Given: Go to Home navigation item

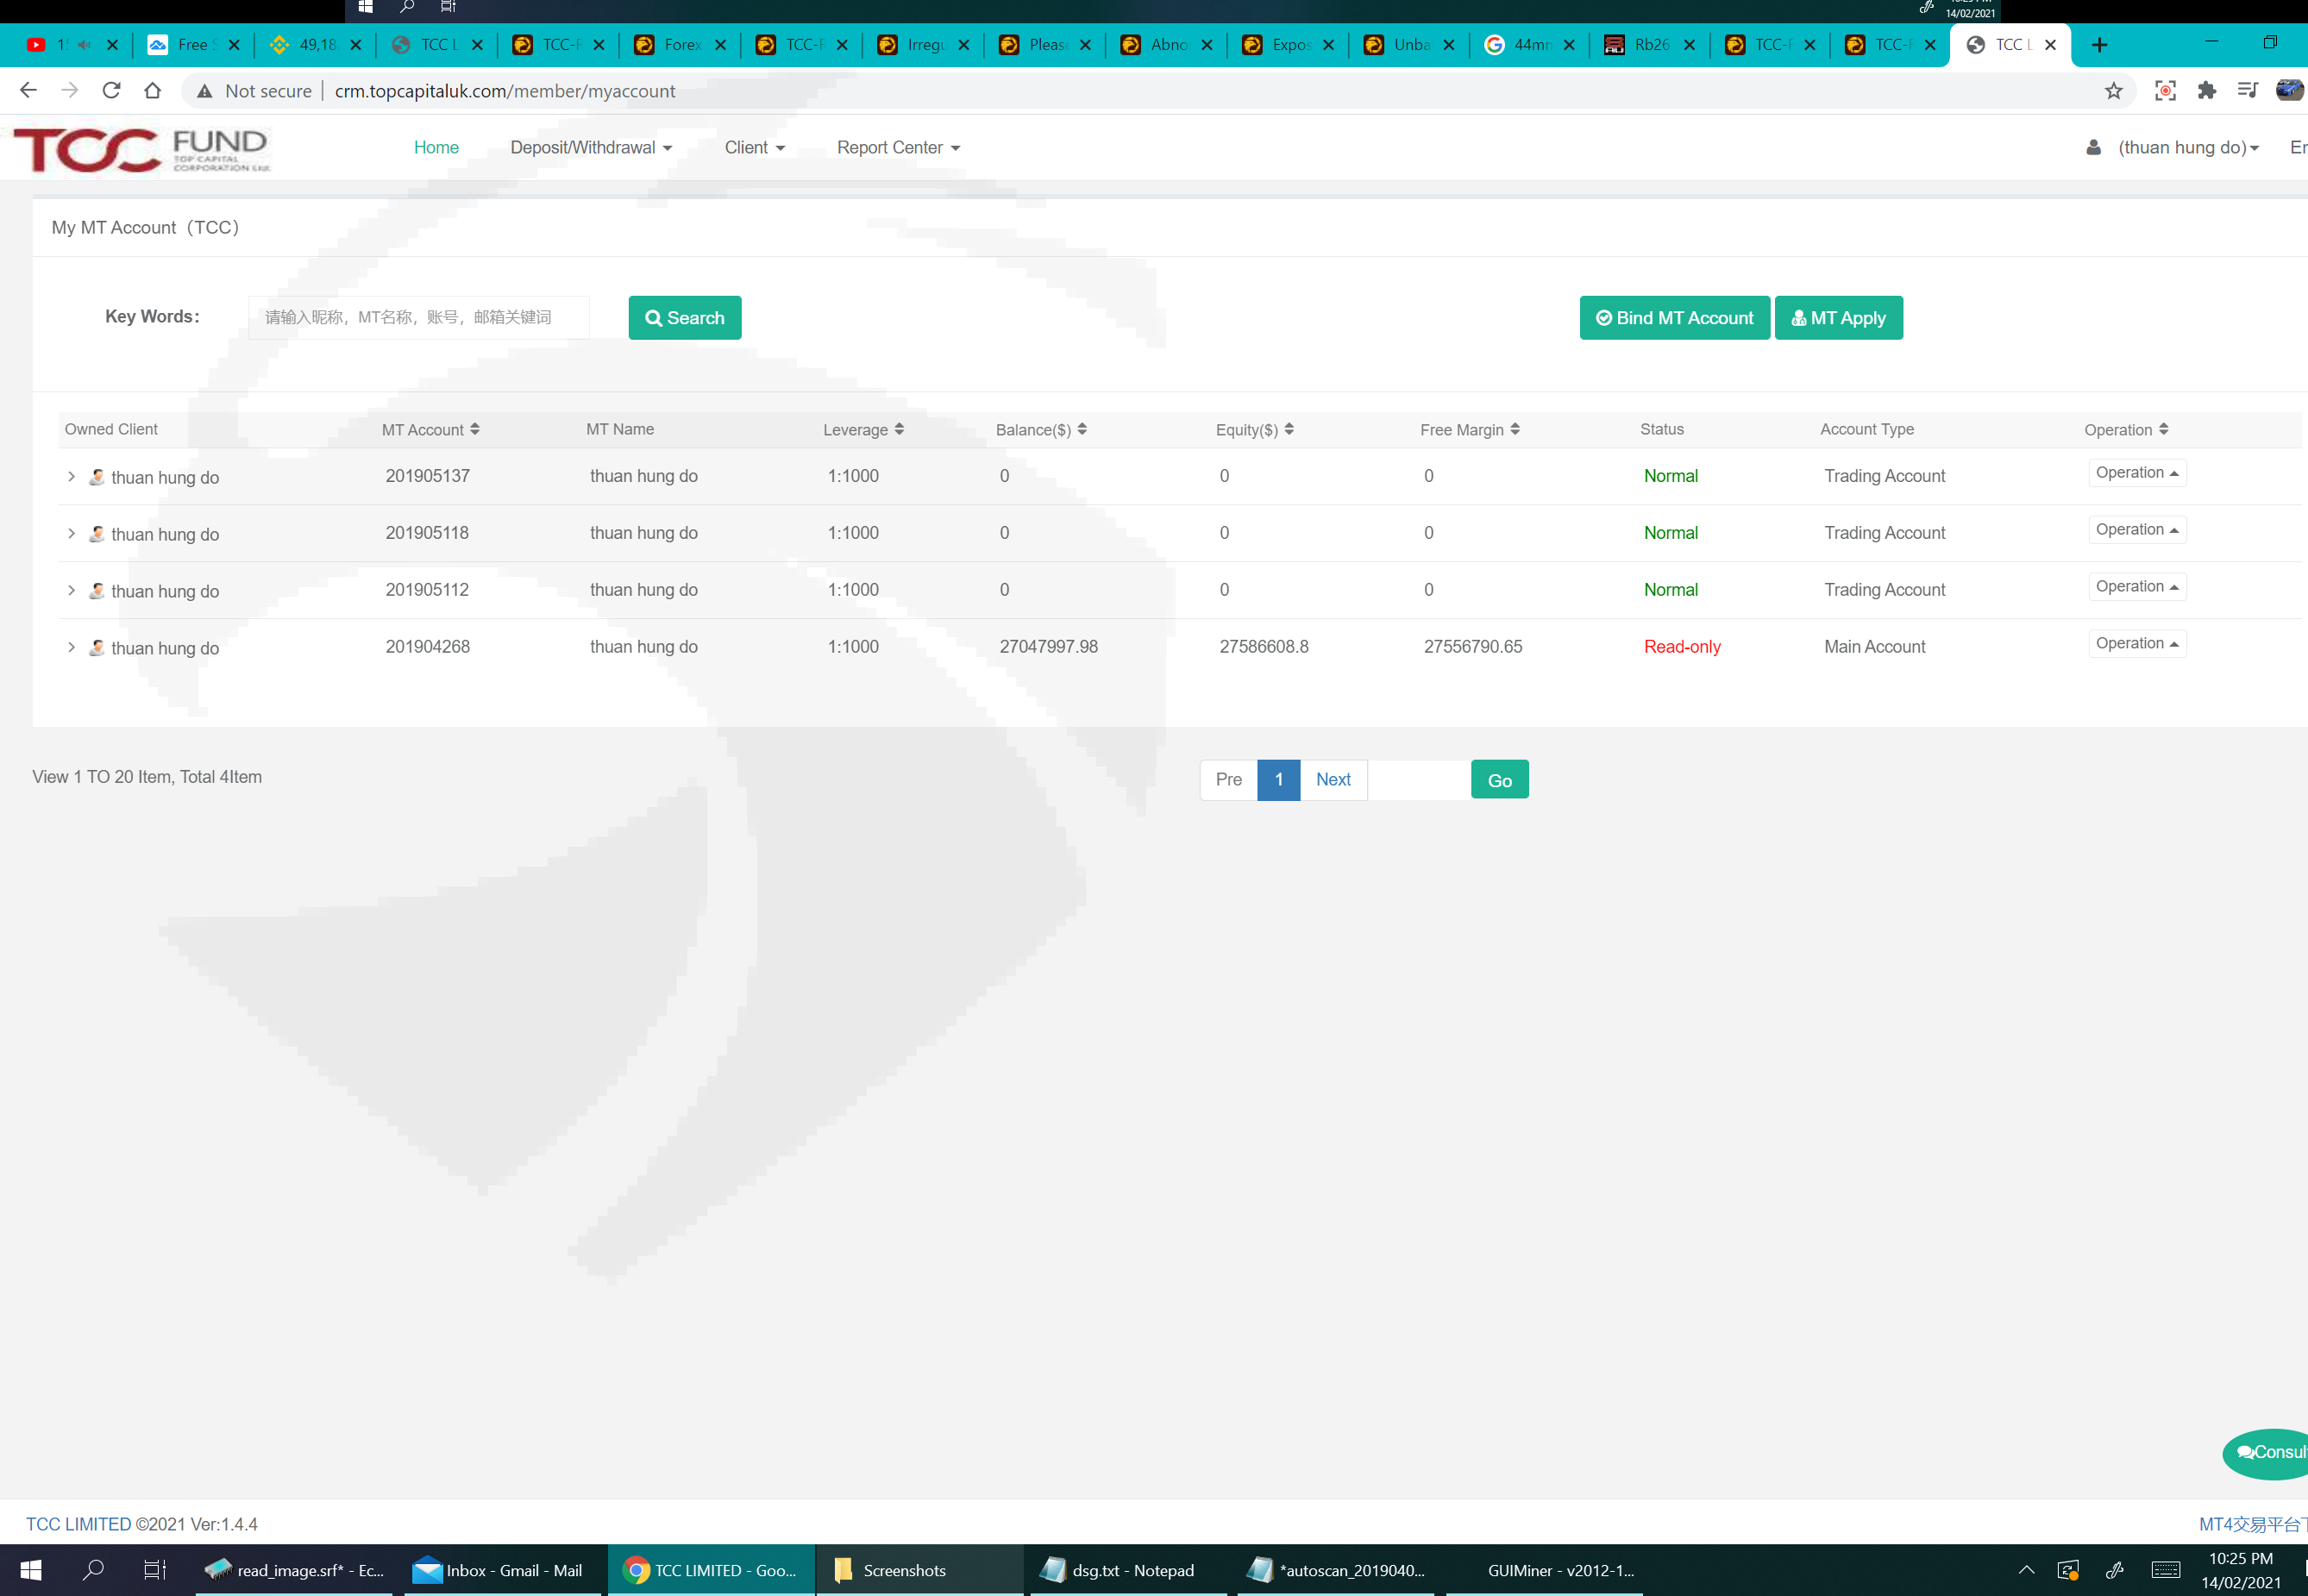Looking at the screenshot, I should pyautogui.click(x=436, y=148).
